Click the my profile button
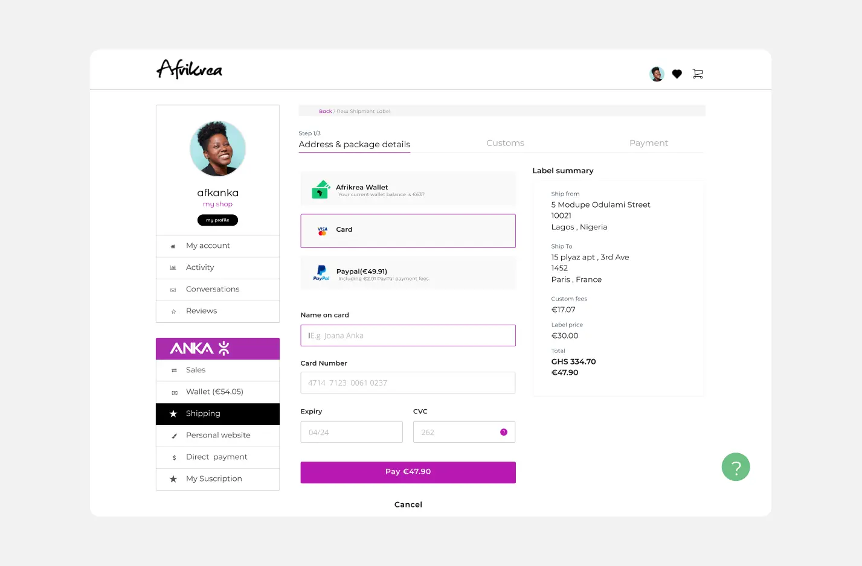 (217, 220)
